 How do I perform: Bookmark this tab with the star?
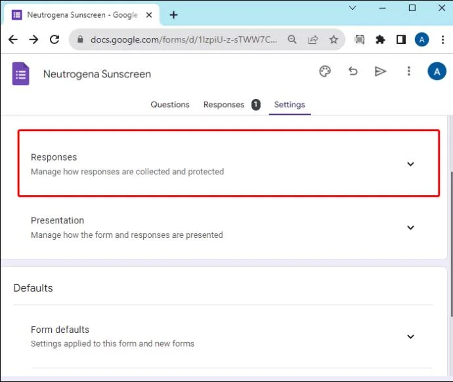tap(334, 39)
